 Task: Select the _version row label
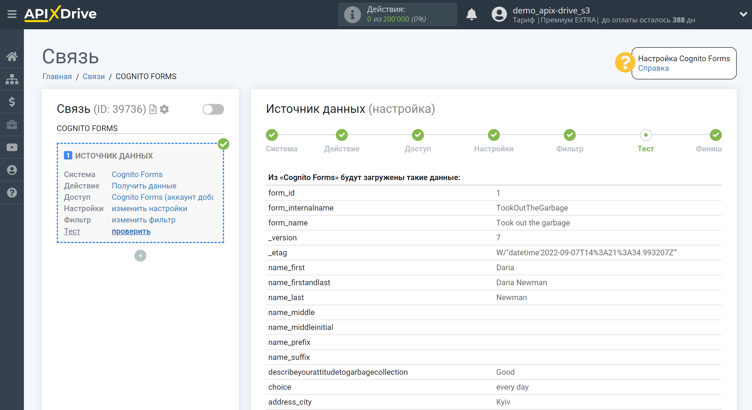coord(282,238)
